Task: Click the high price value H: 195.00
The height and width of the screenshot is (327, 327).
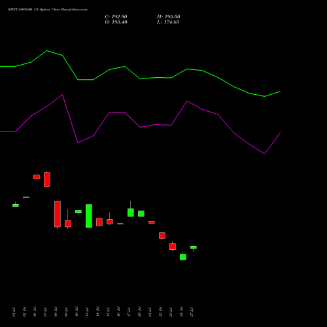Action: (169, 17)
